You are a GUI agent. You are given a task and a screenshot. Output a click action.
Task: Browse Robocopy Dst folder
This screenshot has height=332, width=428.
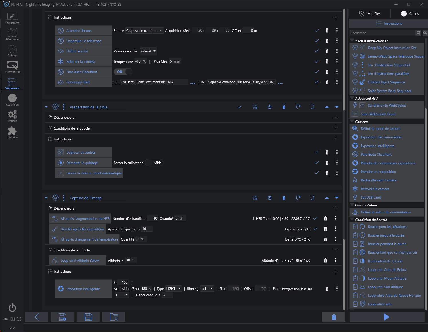280,83
